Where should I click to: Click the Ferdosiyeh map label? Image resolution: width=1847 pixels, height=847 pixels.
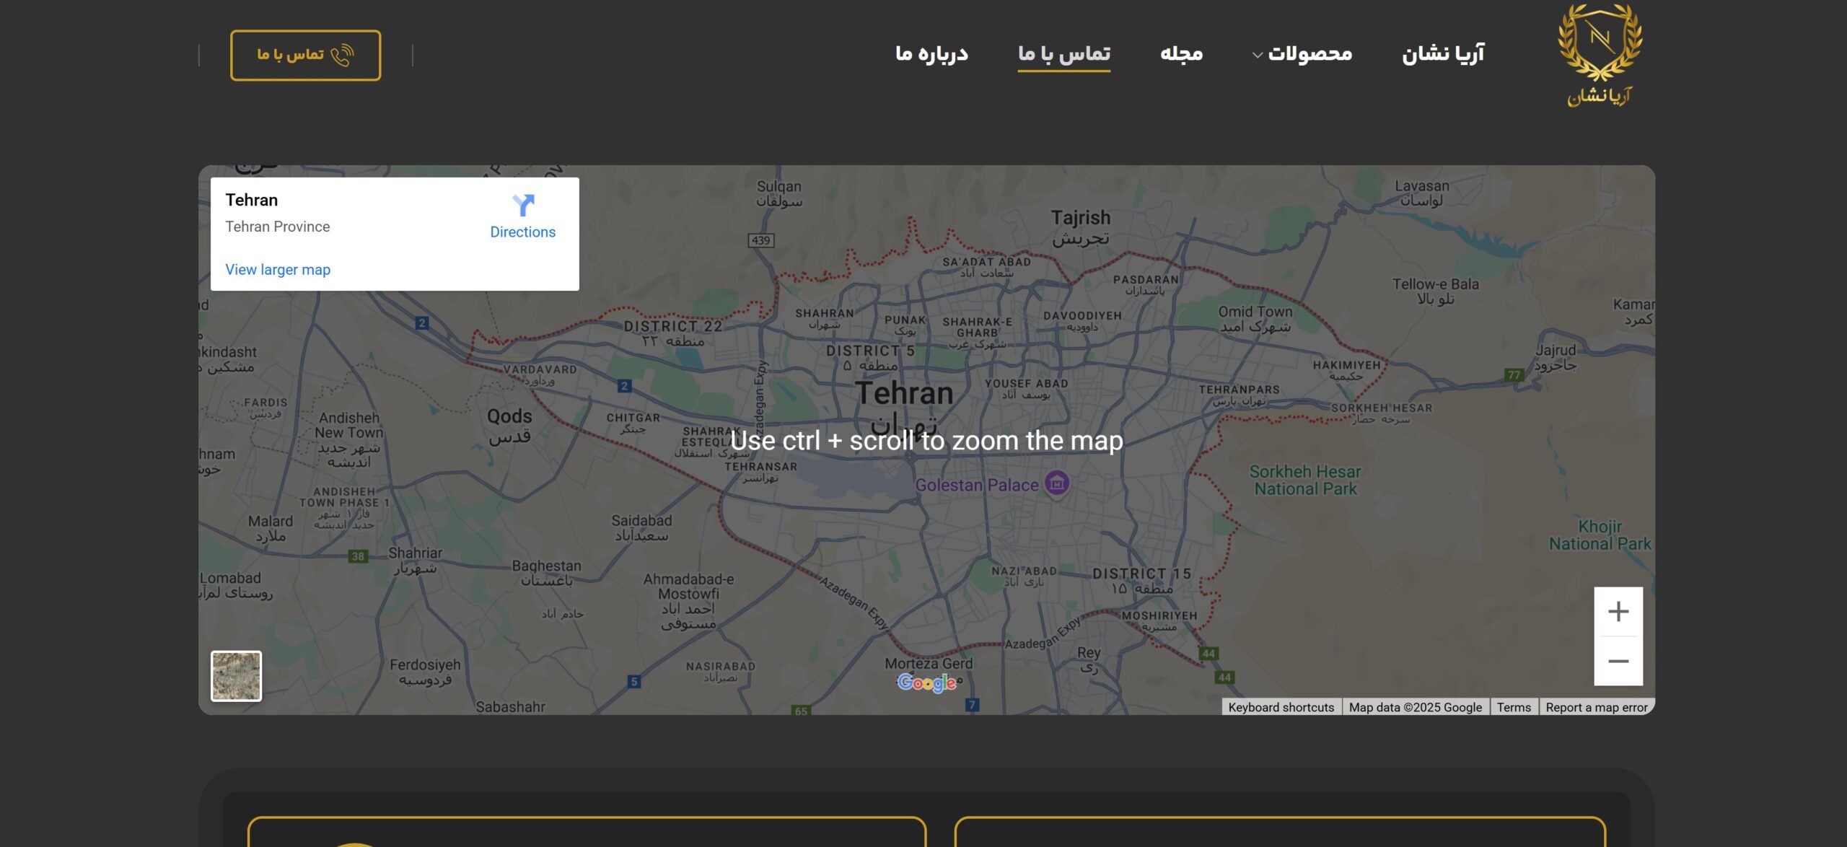click(x=425, y=672)
